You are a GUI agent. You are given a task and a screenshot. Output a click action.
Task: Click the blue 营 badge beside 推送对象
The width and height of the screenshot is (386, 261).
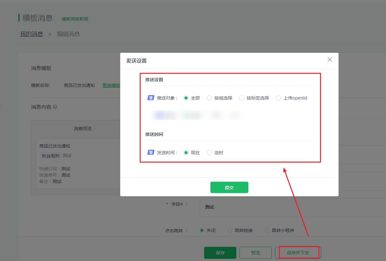[151, 98]
